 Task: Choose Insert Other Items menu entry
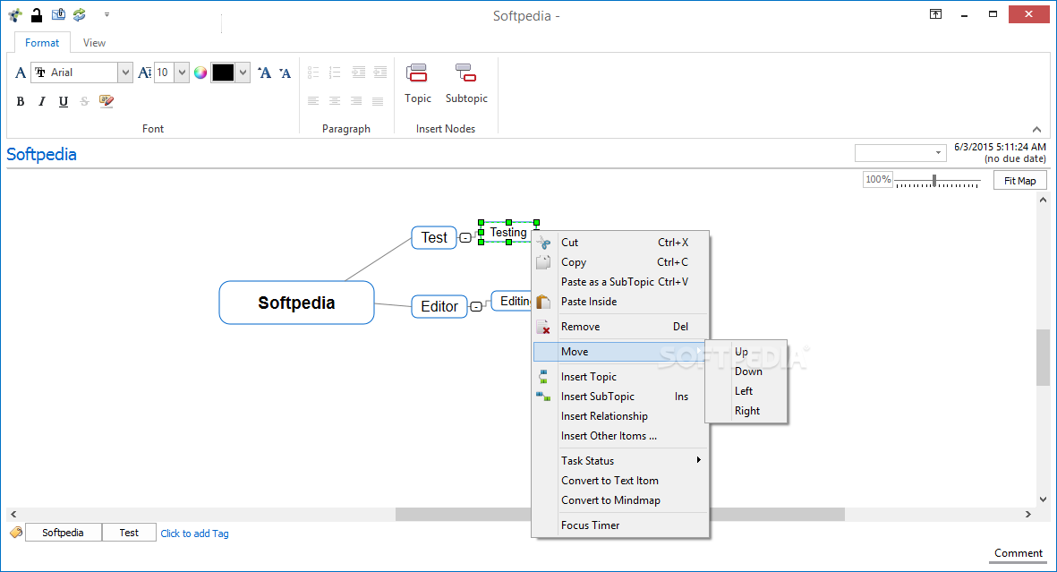pyautogui.click(x=621, y=436)
